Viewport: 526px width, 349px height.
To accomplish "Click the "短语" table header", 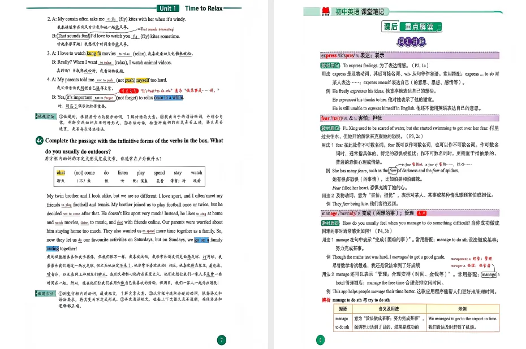I will tap(343, 309).
